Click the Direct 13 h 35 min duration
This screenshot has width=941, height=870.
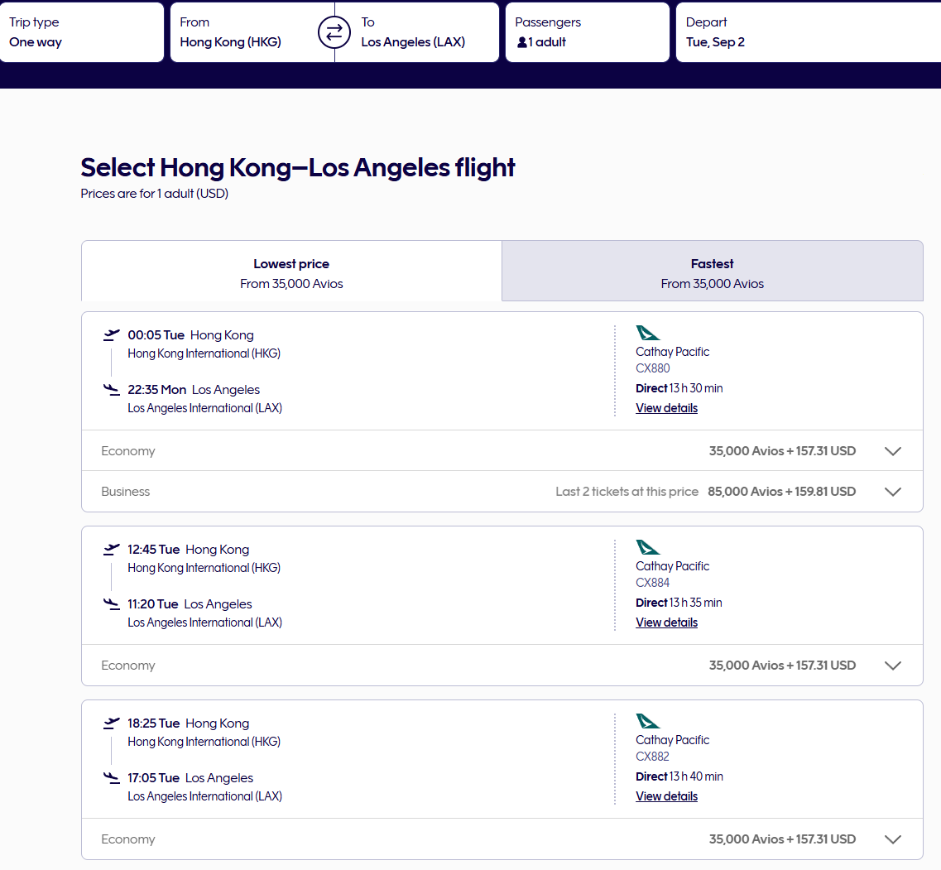pos(679,603)
